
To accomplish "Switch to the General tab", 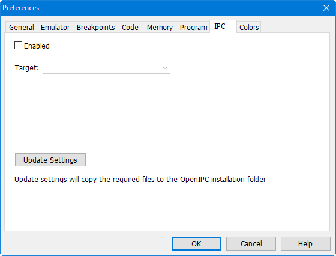I will (x=21, y=27).
